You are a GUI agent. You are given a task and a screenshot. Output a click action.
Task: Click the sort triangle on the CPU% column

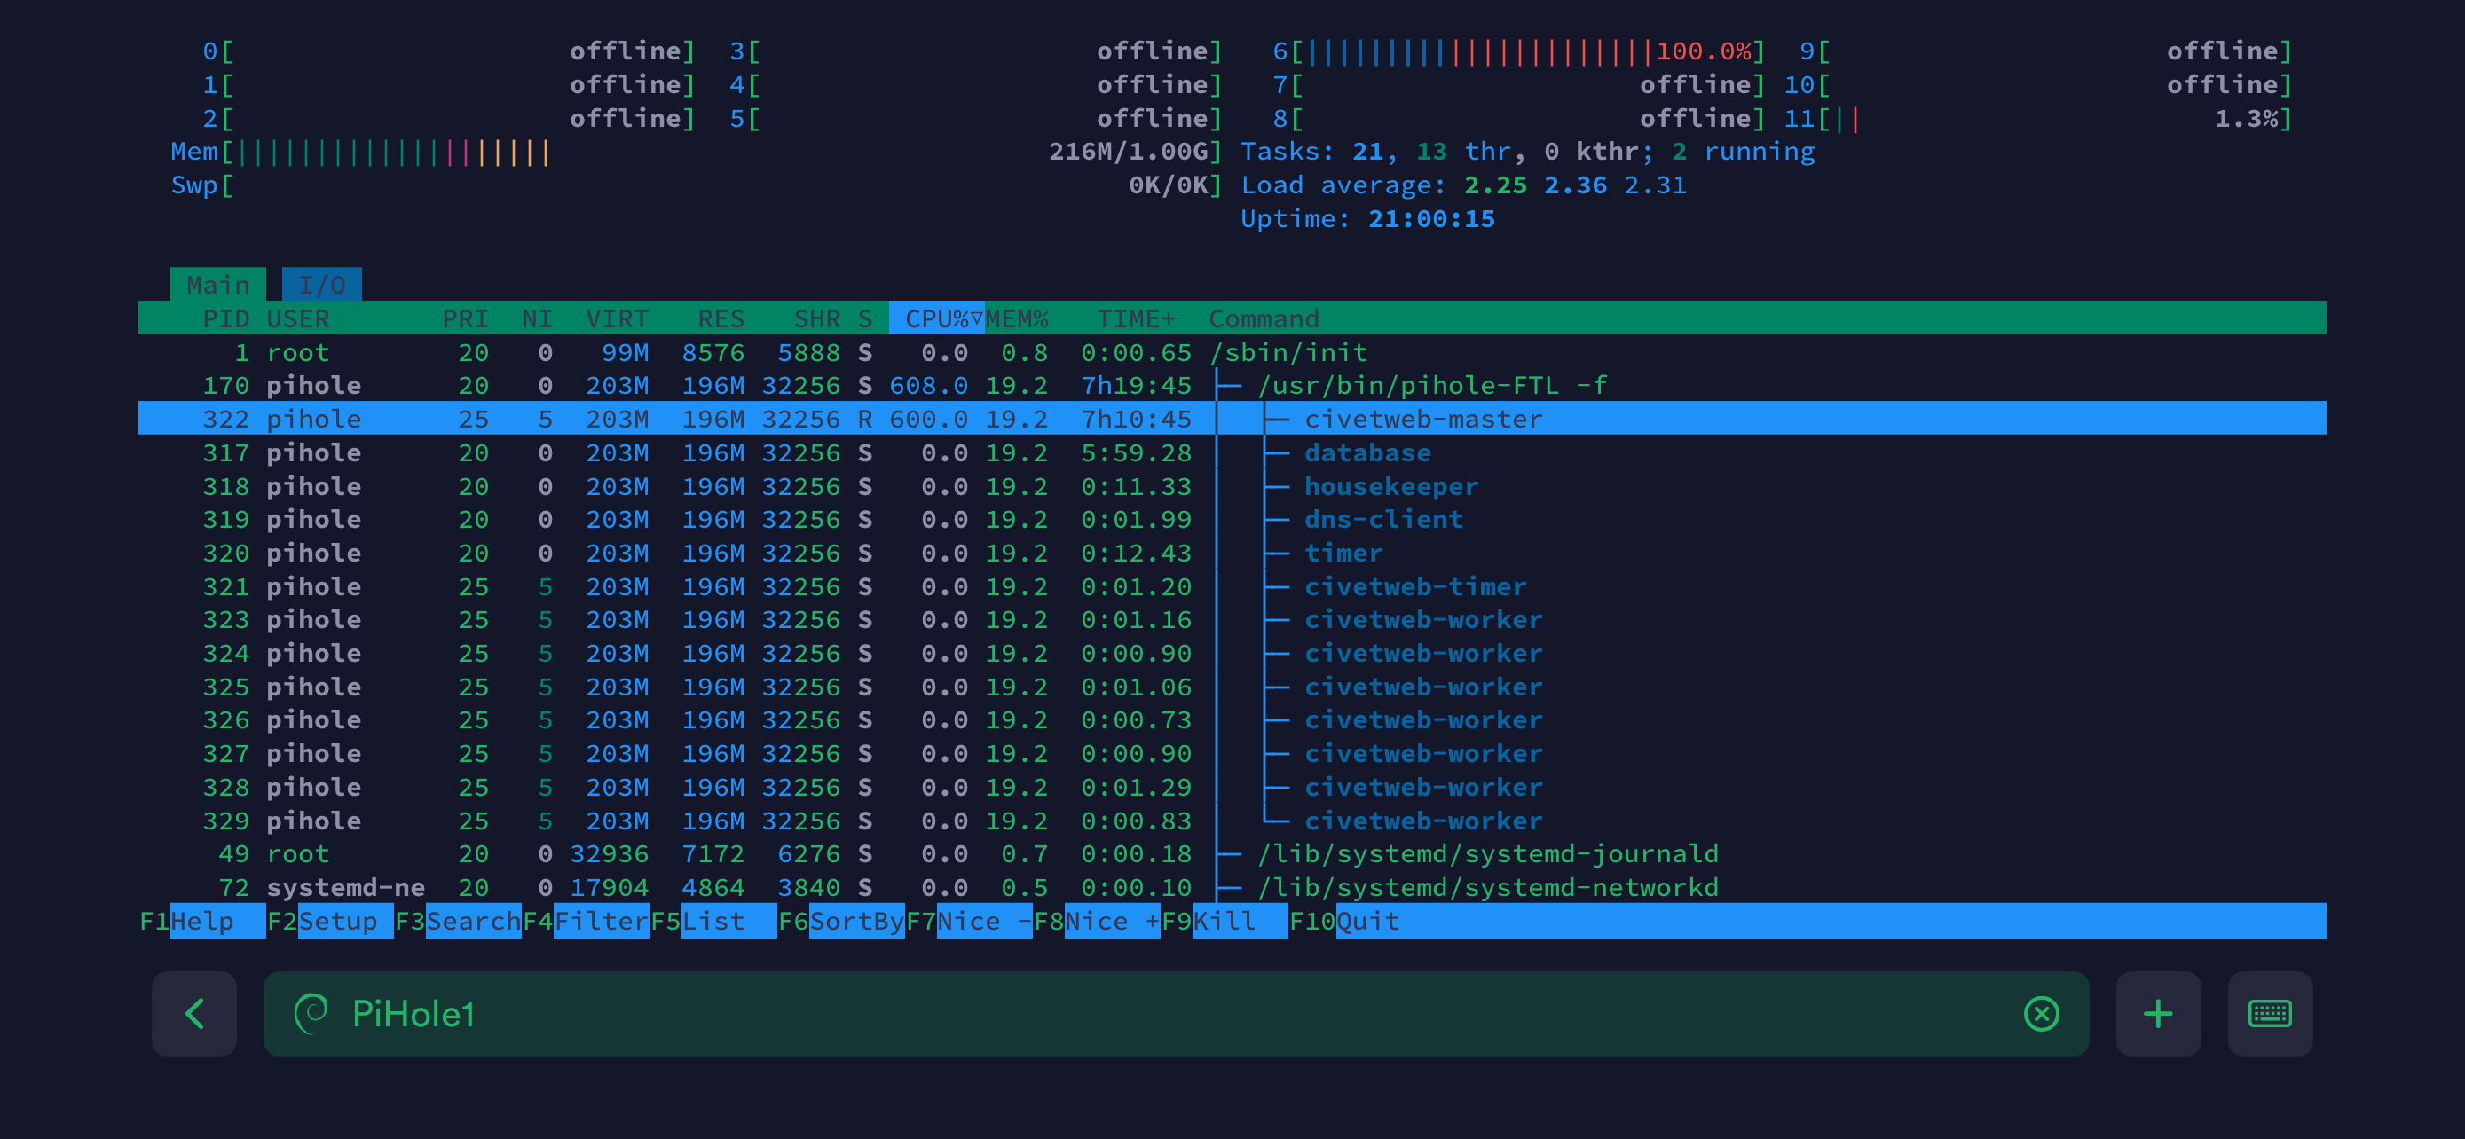pos(977,318)
